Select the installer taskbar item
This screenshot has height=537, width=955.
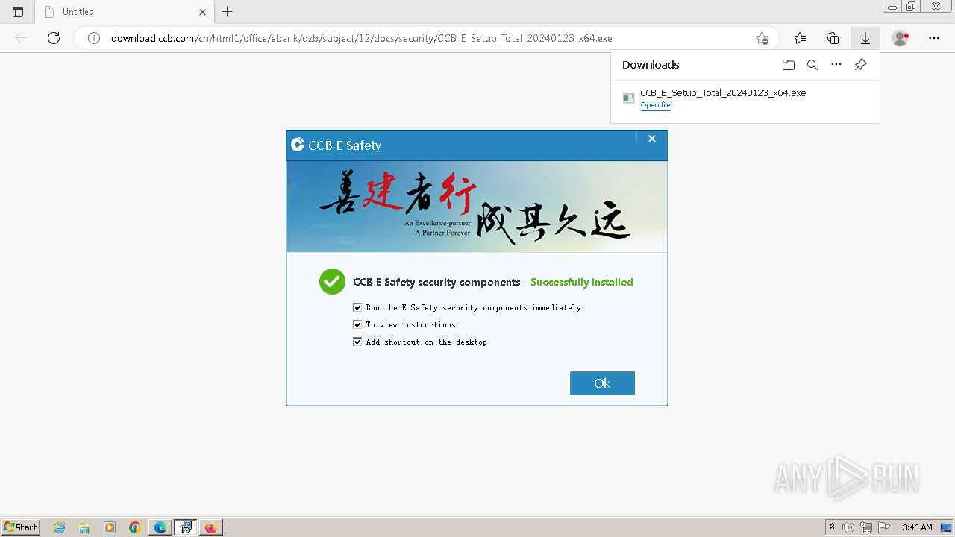pyautogui.click(x=186, y=527)
